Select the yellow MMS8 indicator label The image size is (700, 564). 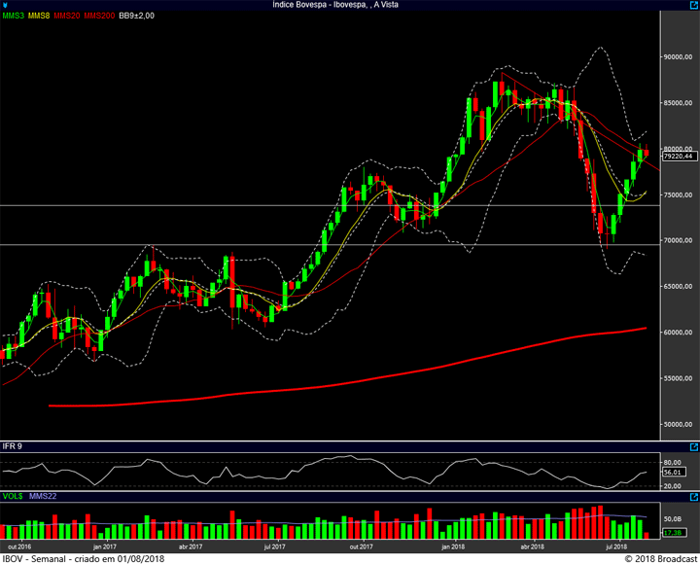click(x=41, y=16)
